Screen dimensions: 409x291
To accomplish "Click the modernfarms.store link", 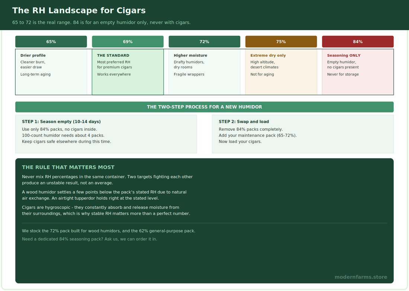I will pos(361,277).
